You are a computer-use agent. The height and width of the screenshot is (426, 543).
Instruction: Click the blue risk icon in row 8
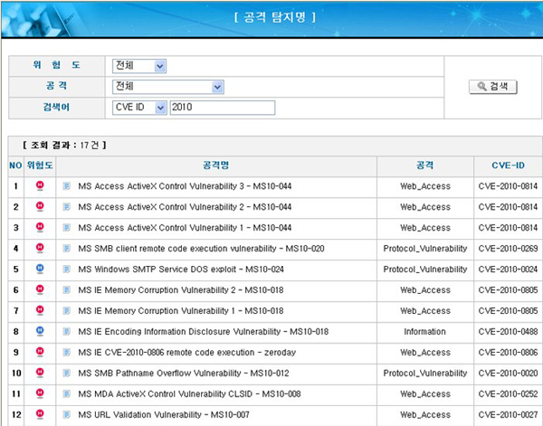[40, 331]
